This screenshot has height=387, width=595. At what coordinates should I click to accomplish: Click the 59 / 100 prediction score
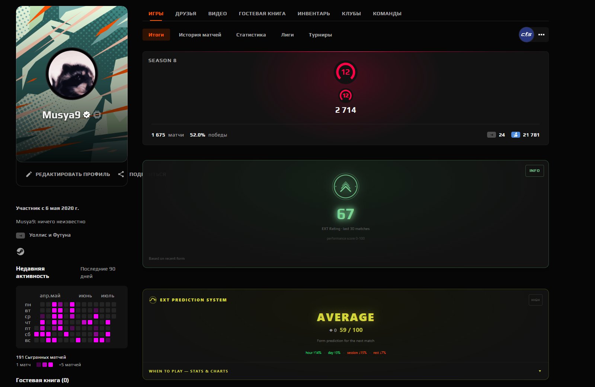click(x=351, y=330)
